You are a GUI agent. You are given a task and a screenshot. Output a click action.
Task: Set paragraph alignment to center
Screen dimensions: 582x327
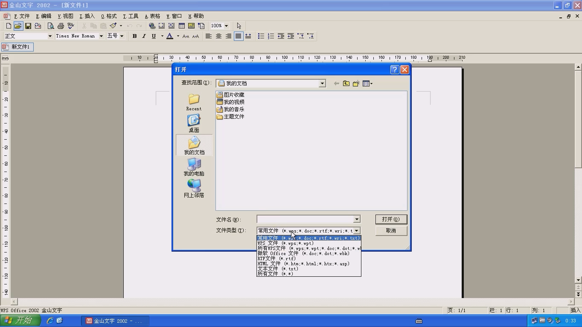click(218, 36)
